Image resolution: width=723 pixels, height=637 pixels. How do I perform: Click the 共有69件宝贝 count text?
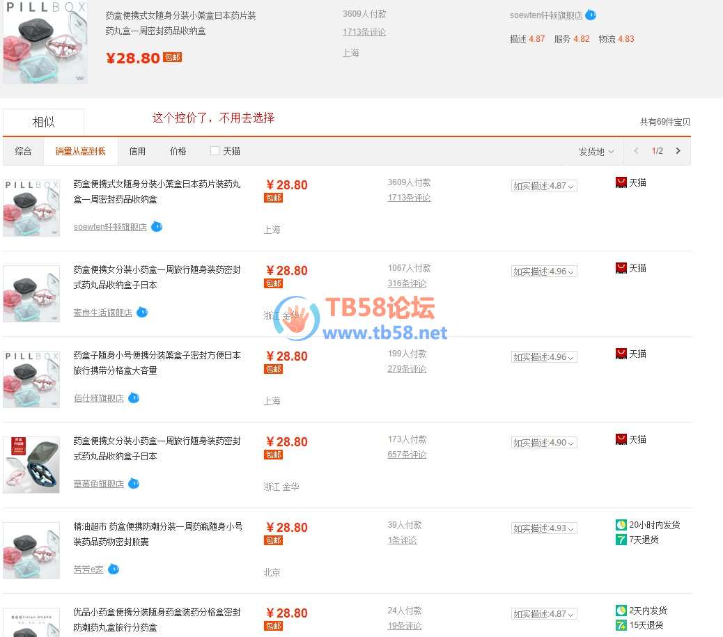tap(665, 122)
